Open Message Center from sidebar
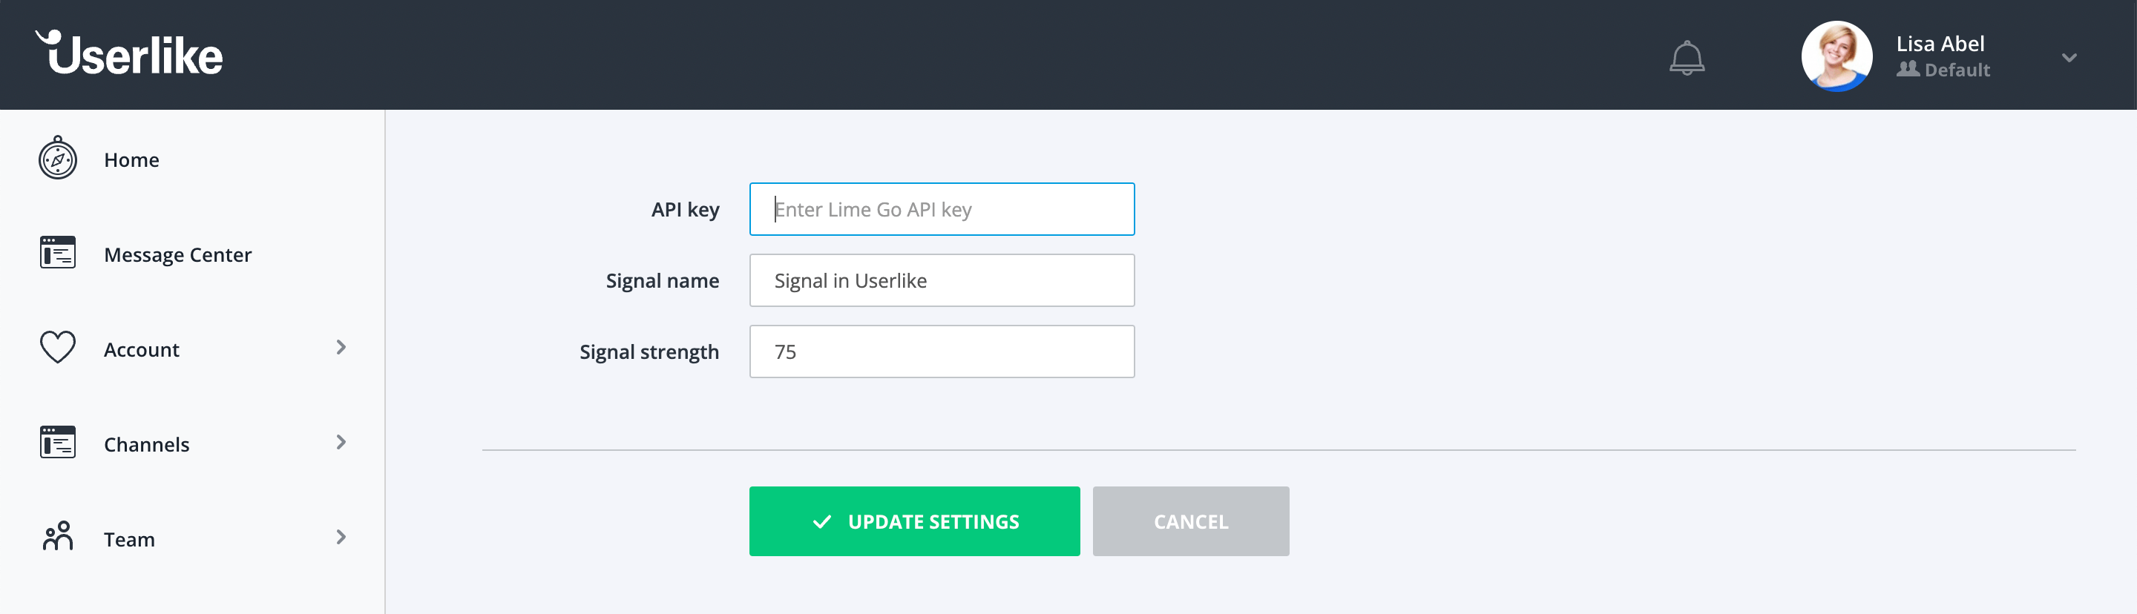This screenshot has height=614, width=2137. point(177,255)
